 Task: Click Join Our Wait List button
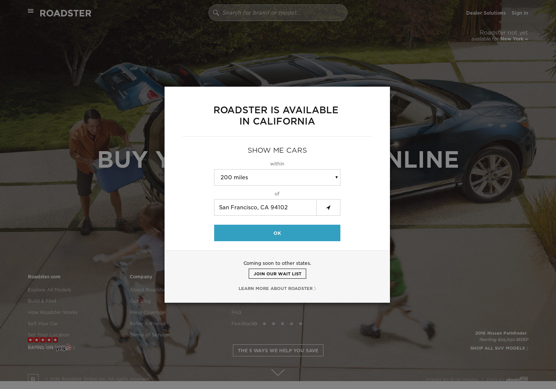[x=277, y=274]
